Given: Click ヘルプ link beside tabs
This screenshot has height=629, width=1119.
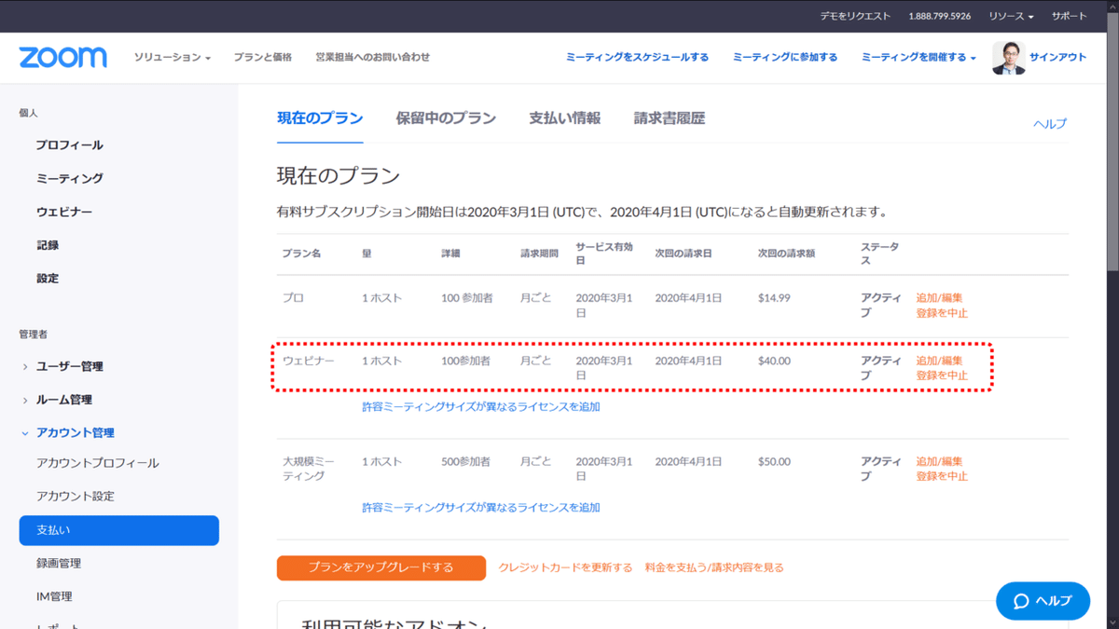Looking at the screenshot, I should pyautogui.click(x=1050, y=124).
